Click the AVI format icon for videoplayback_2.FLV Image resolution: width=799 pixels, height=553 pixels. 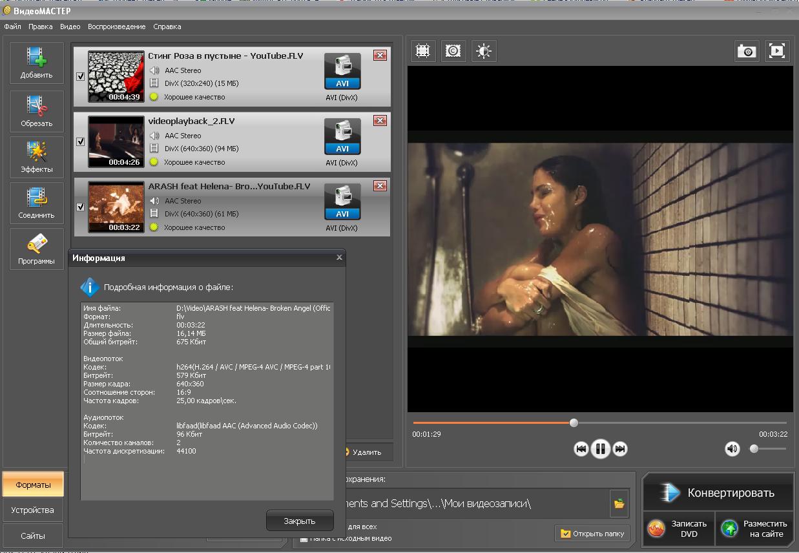[x=342, y=136]
